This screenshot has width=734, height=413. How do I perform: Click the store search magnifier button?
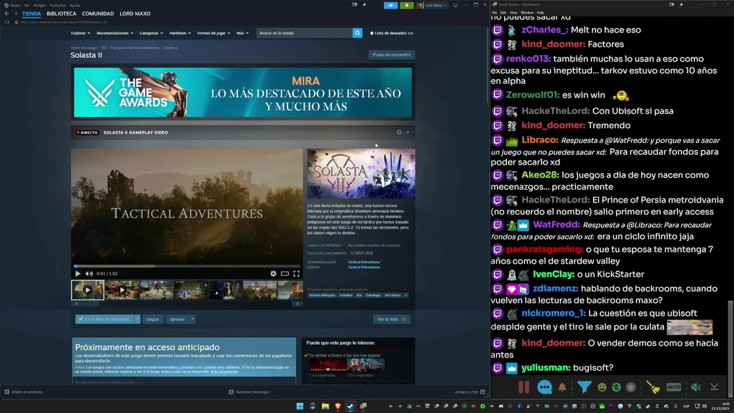[357, 33]
